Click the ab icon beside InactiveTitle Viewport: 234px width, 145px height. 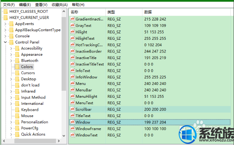pyautogui.click(x=72, y=58)
